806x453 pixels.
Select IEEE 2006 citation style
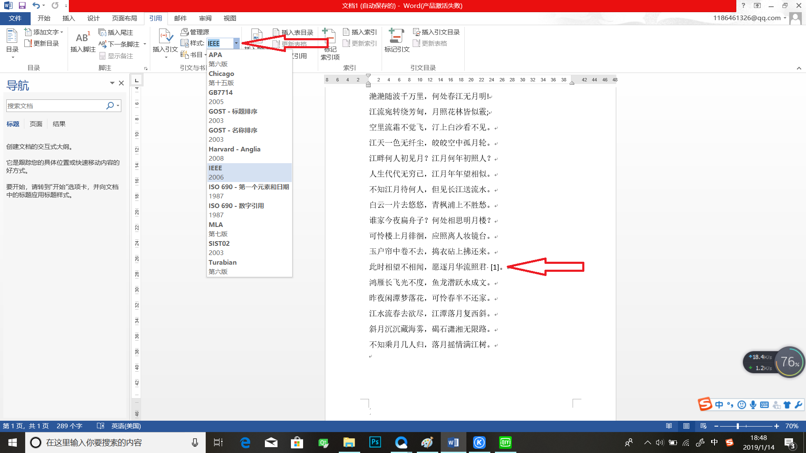pos(249,172)
